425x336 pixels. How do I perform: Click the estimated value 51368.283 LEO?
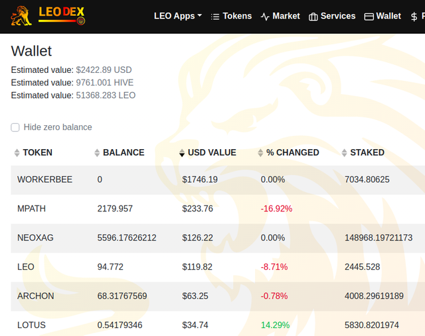pyautogui.click(x=106, y=95)
